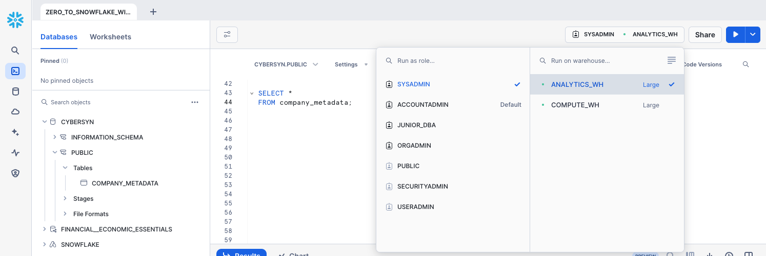Expand the SNOWFLAKE database node

[45, 245]
